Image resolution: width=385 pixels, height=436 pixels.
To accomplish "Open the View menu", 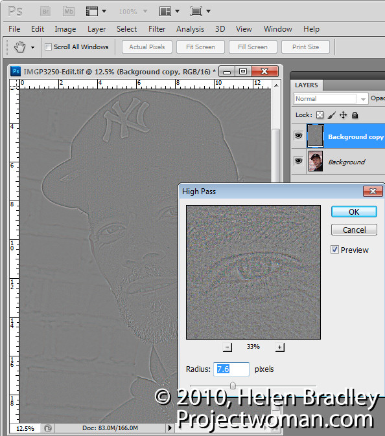I will click(244, 29).
